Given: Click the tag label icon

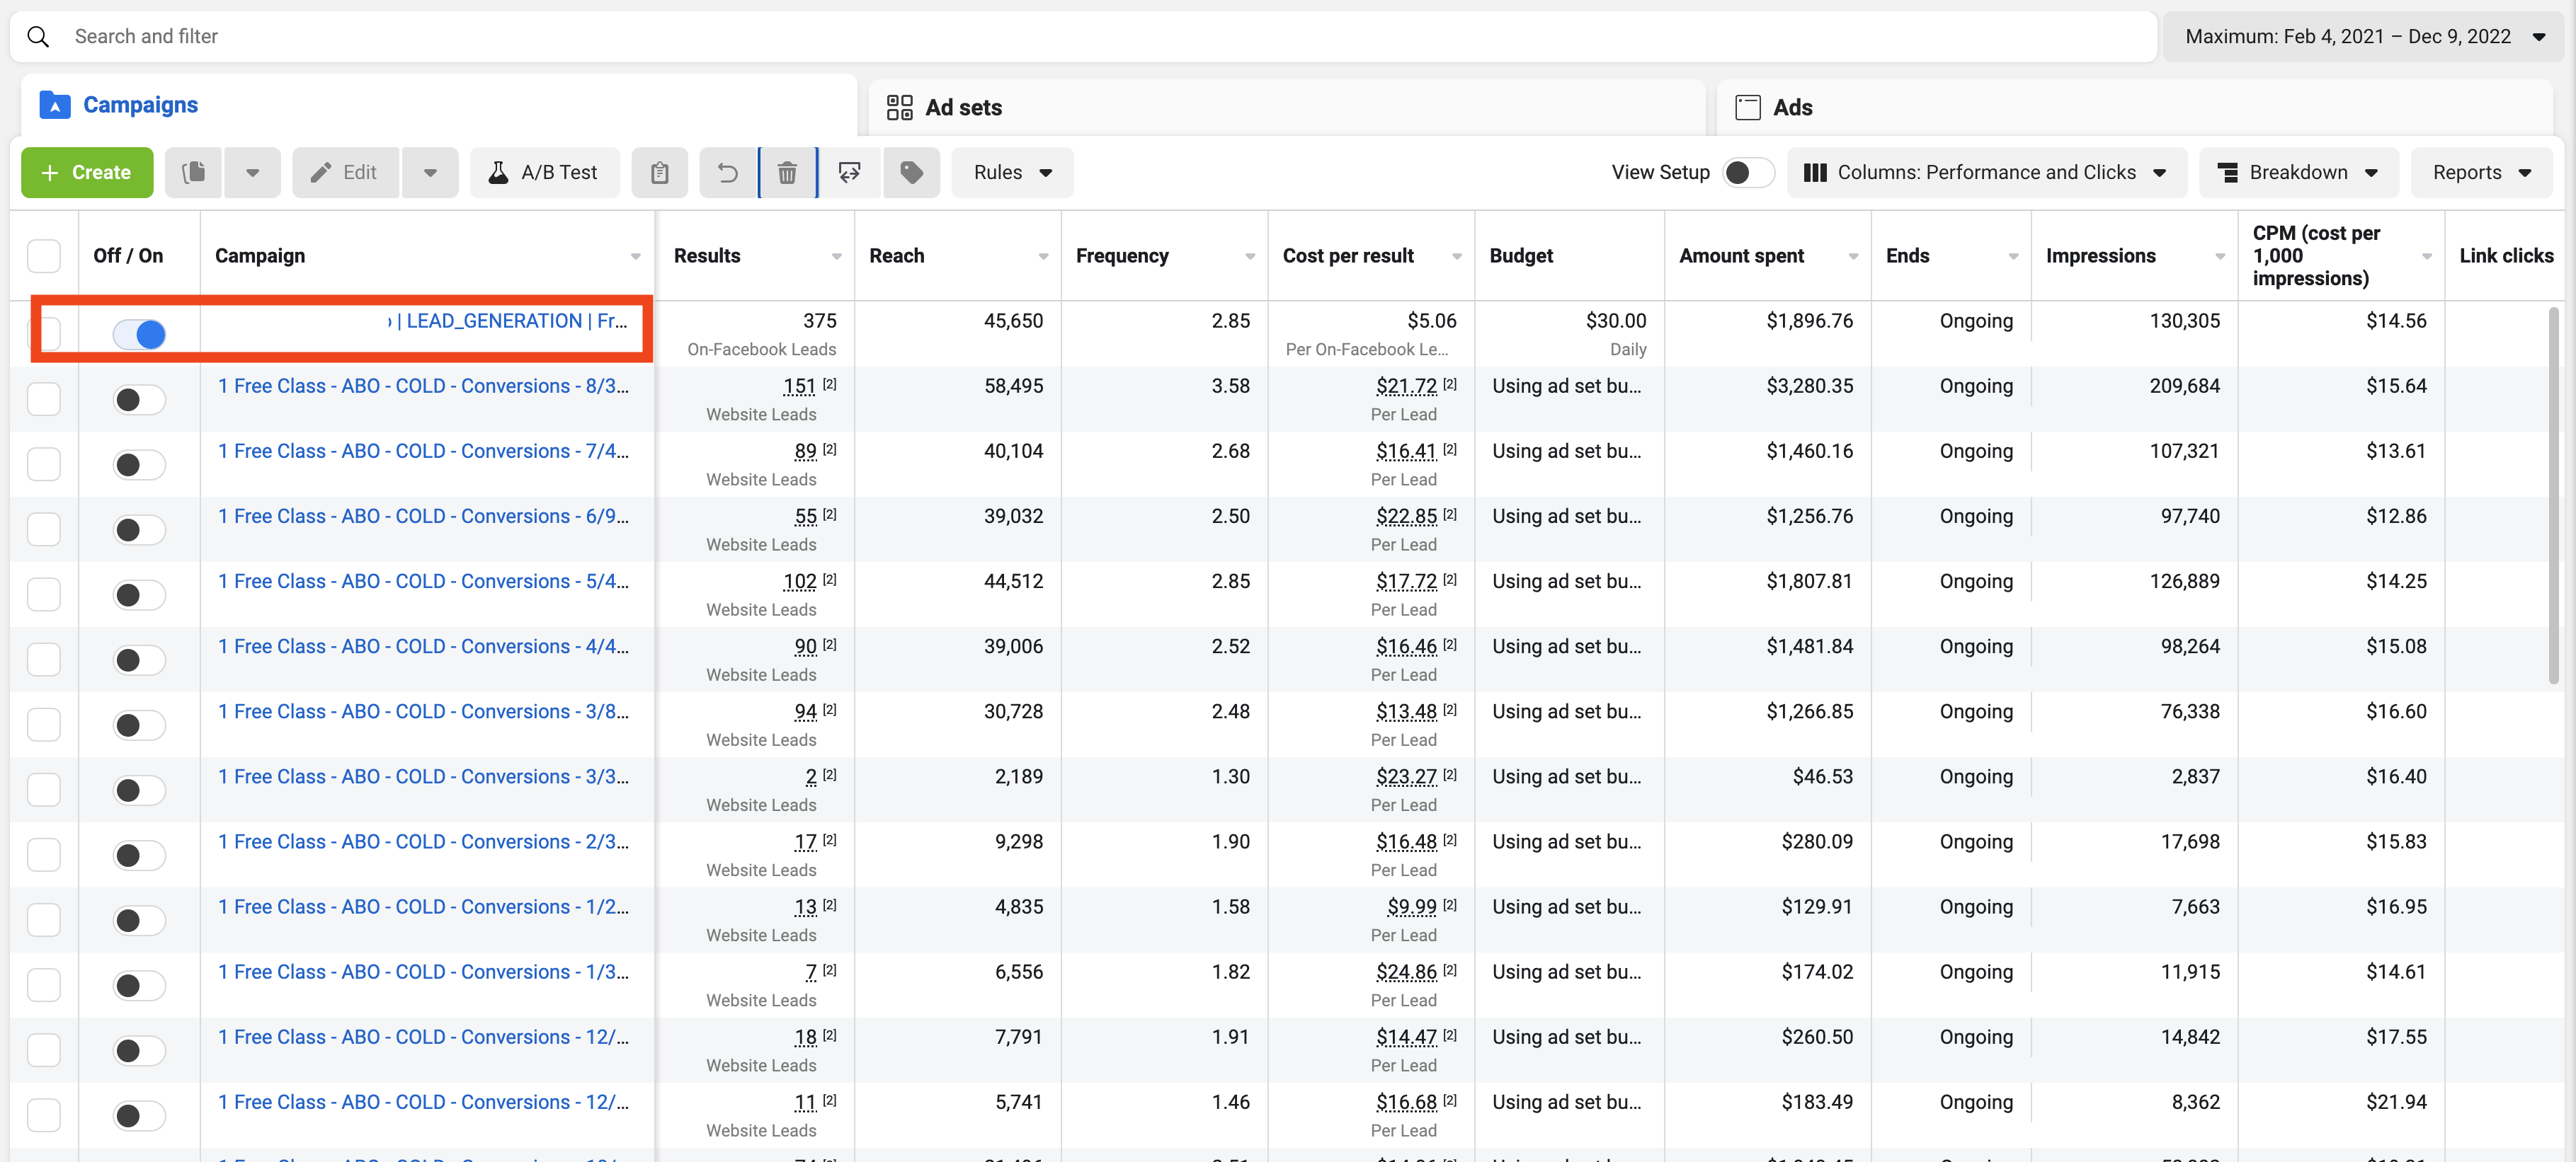Looking at the screenshot, I should 911,173.
